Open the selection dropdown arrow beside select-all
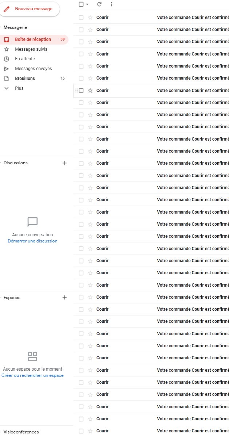Viewport: 229px width, 436px height. click(x=87, y=4)
